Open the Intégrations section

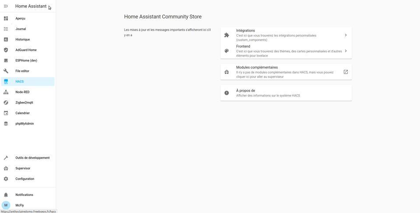pos(286,35)
